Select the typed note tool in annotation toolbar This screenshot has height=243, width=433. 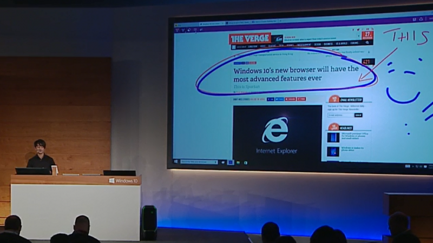click(195, 30)
